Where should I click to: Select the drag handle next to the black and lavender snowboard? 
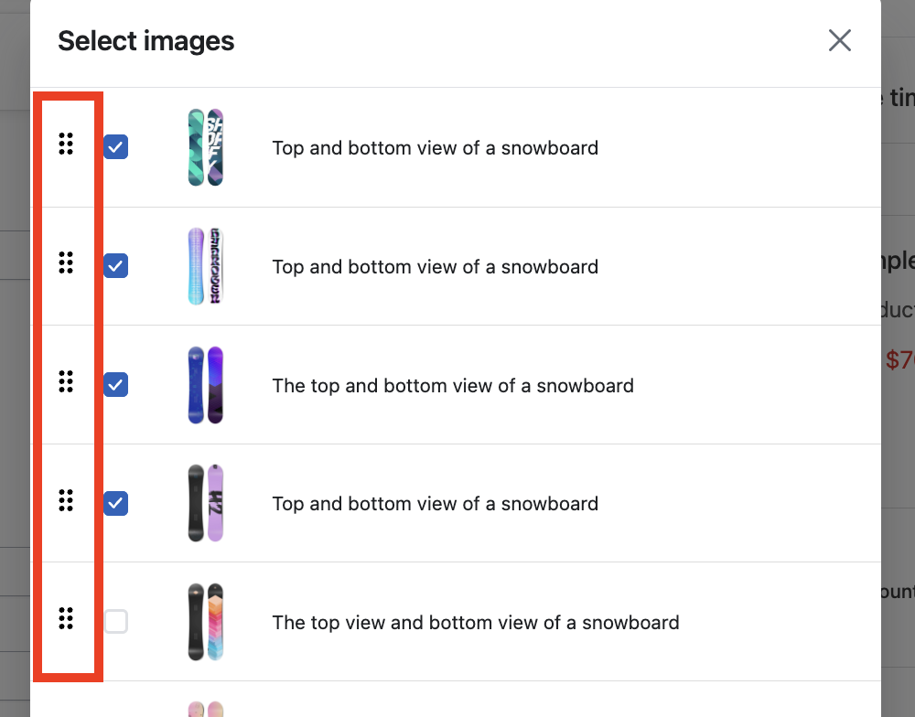66,500
